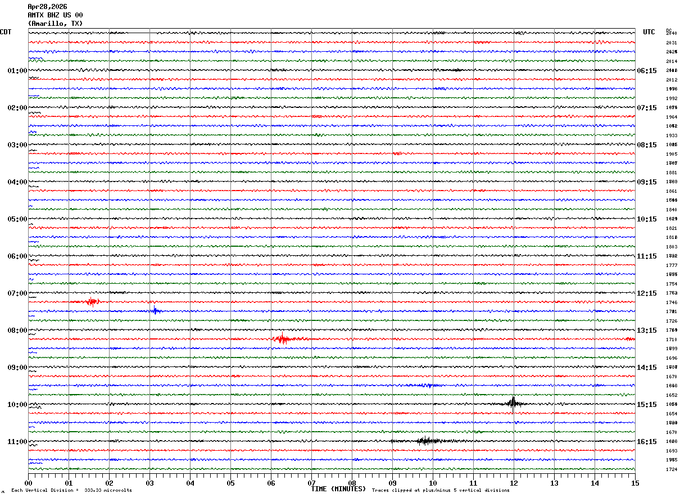Click the Apr28,2026 date text

pos(47,7)
